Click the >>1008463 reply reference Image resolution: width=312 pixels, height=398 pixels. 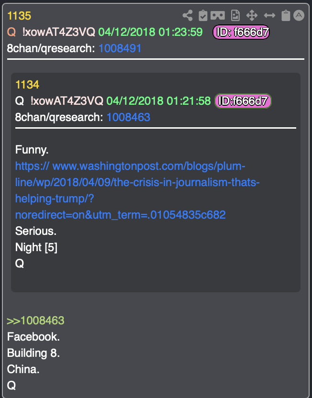coord(35,321)
